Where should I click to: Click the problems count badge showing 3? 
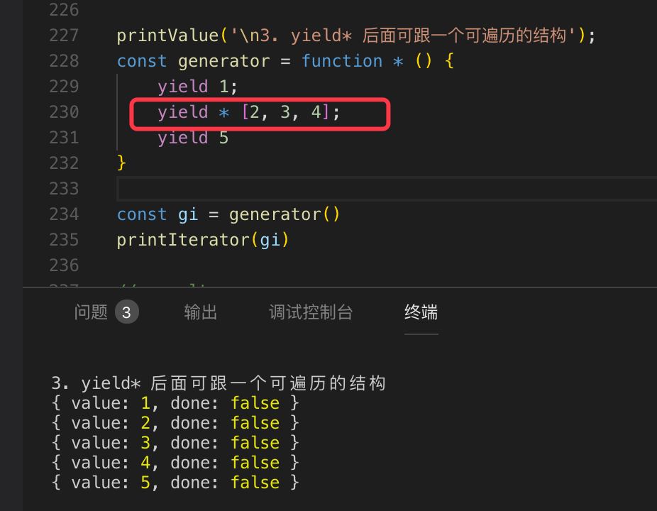[x=127, y=312]
